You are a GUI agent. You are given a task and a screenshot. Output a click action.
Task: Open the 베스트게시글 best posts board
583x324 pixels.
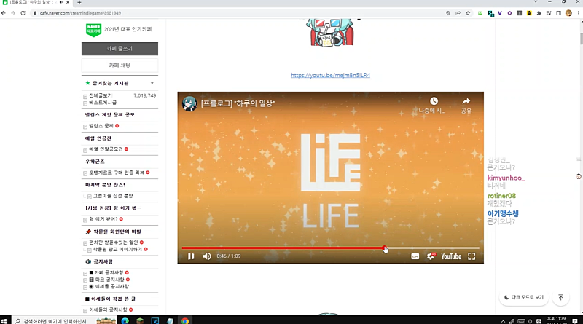(103, 103)
